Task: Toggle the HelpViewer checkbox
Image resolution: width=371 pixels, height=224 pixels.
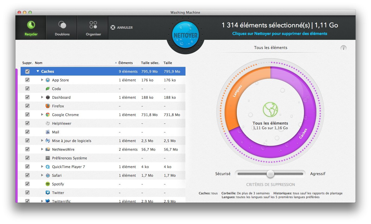Action: (x=27, y=123)
